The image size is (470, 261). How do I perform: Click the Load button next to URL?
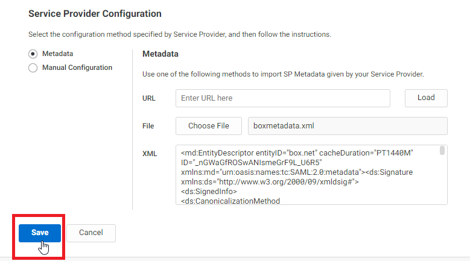pos(426,98)
